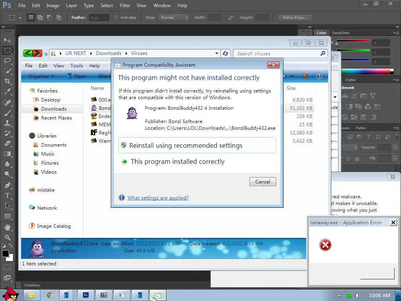Viewport: 401px width, 301px height.
Task: Open What settings are applied link
Action: 158,198
